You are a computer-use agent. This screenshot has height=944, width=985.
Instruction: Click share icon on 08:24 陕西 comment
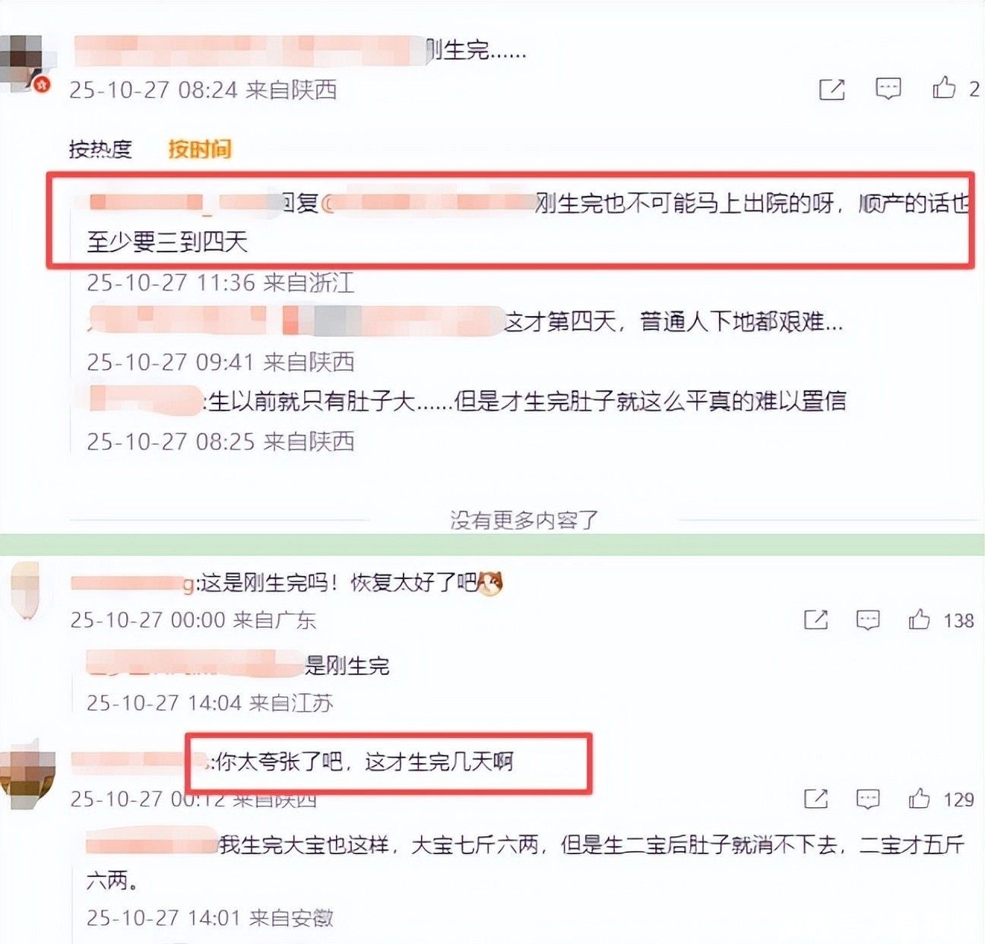point(831,89)
